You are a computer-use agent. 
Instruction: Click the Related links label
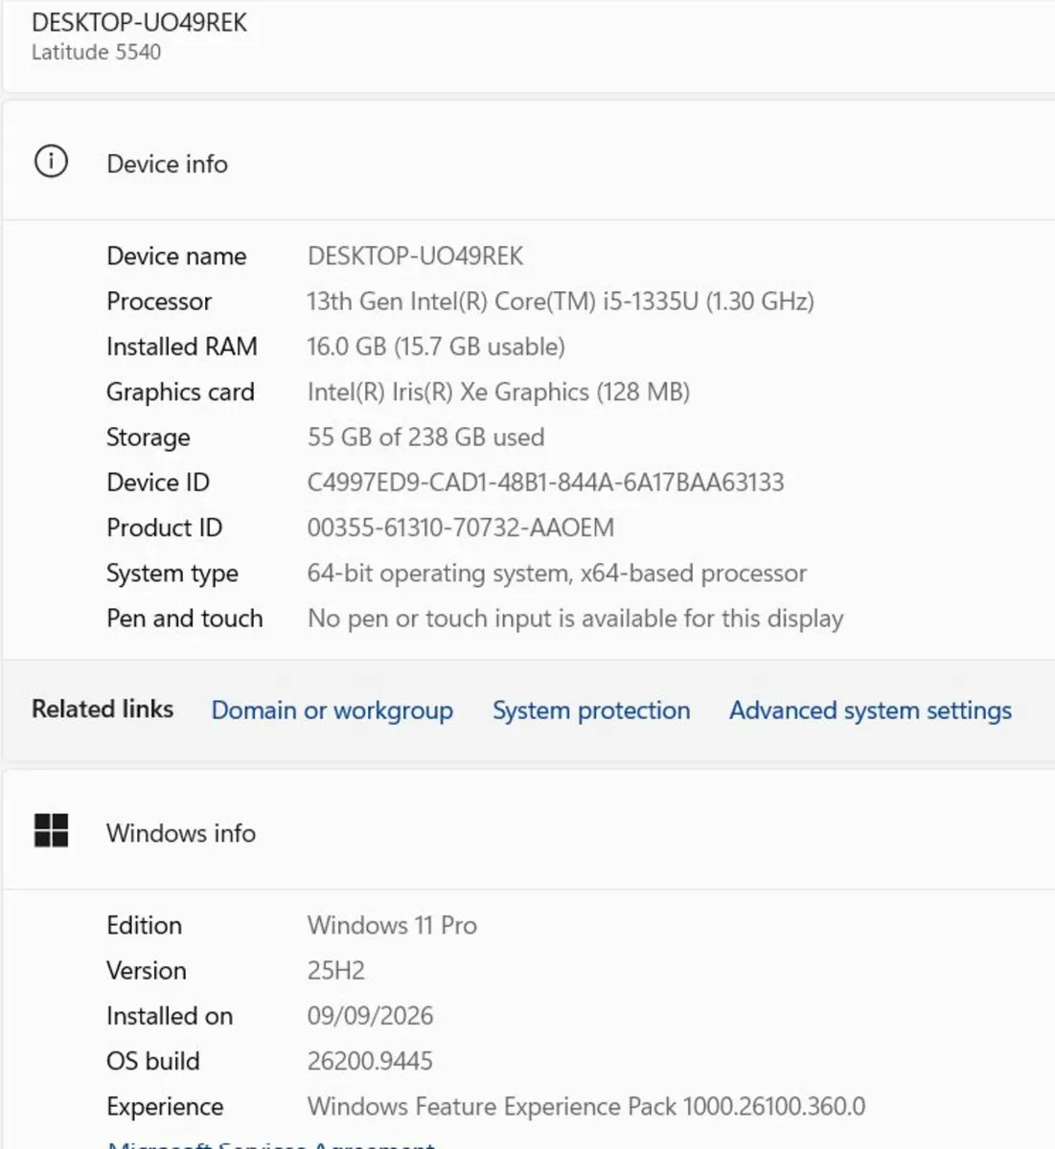103,710
